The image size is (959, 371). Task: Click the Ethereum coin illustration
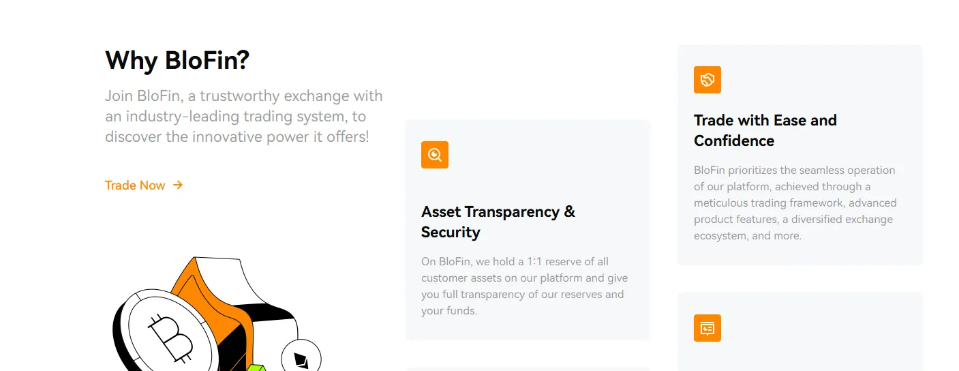coord(301,356)
